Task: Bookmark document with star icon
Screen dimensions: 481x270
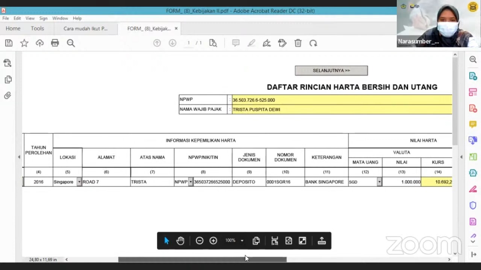Action: [x=24, y=43]
